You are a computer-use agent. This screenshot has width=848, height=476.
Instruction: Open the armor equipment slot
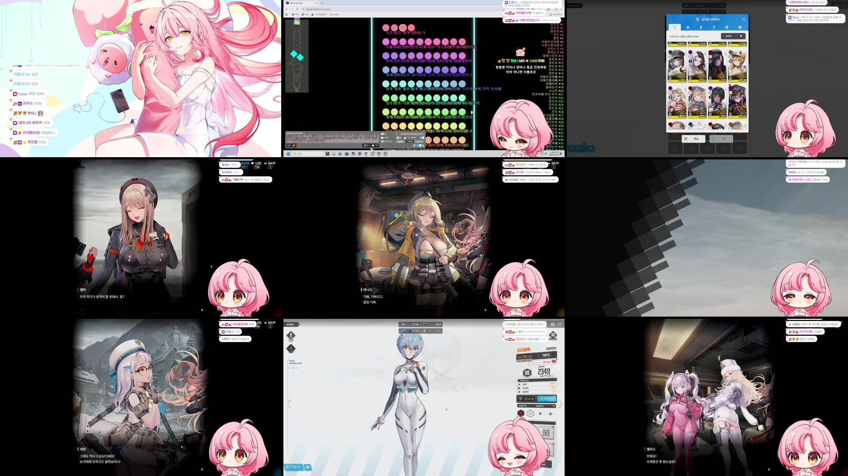click(546, 433)
